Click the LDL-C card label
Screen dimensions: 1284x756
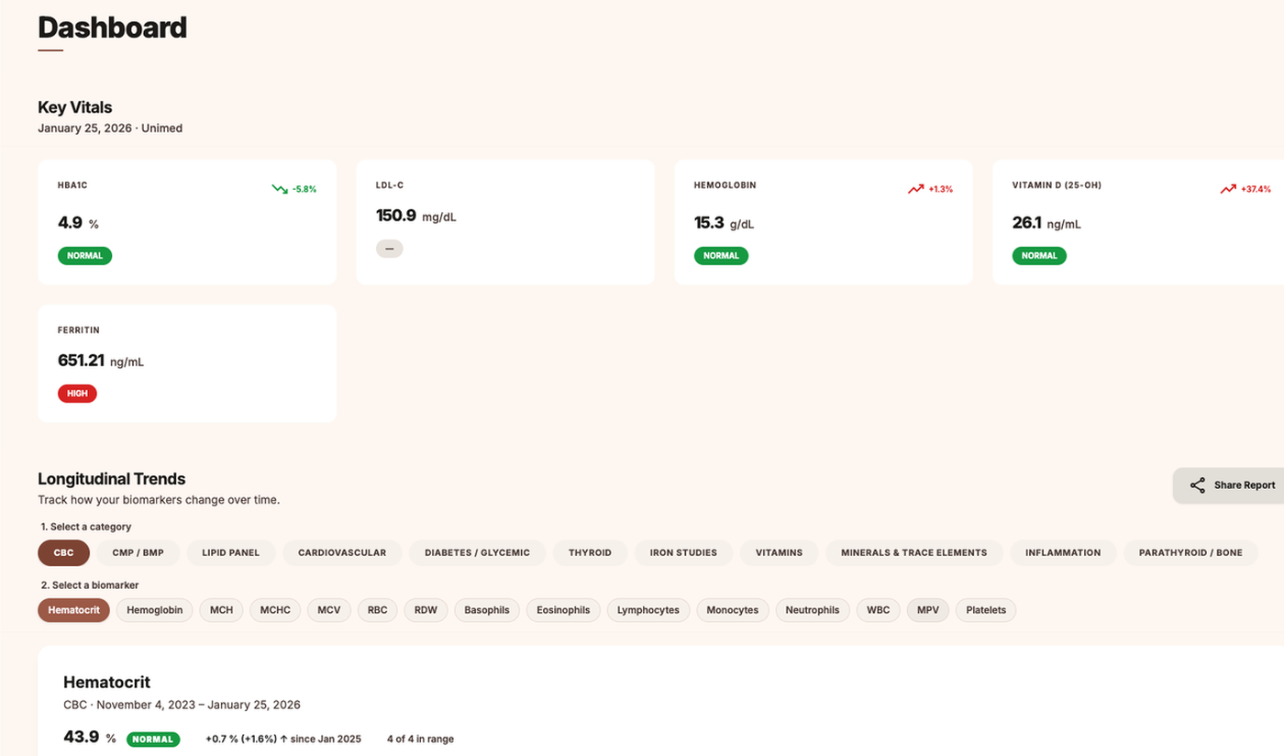pos(390,185)
